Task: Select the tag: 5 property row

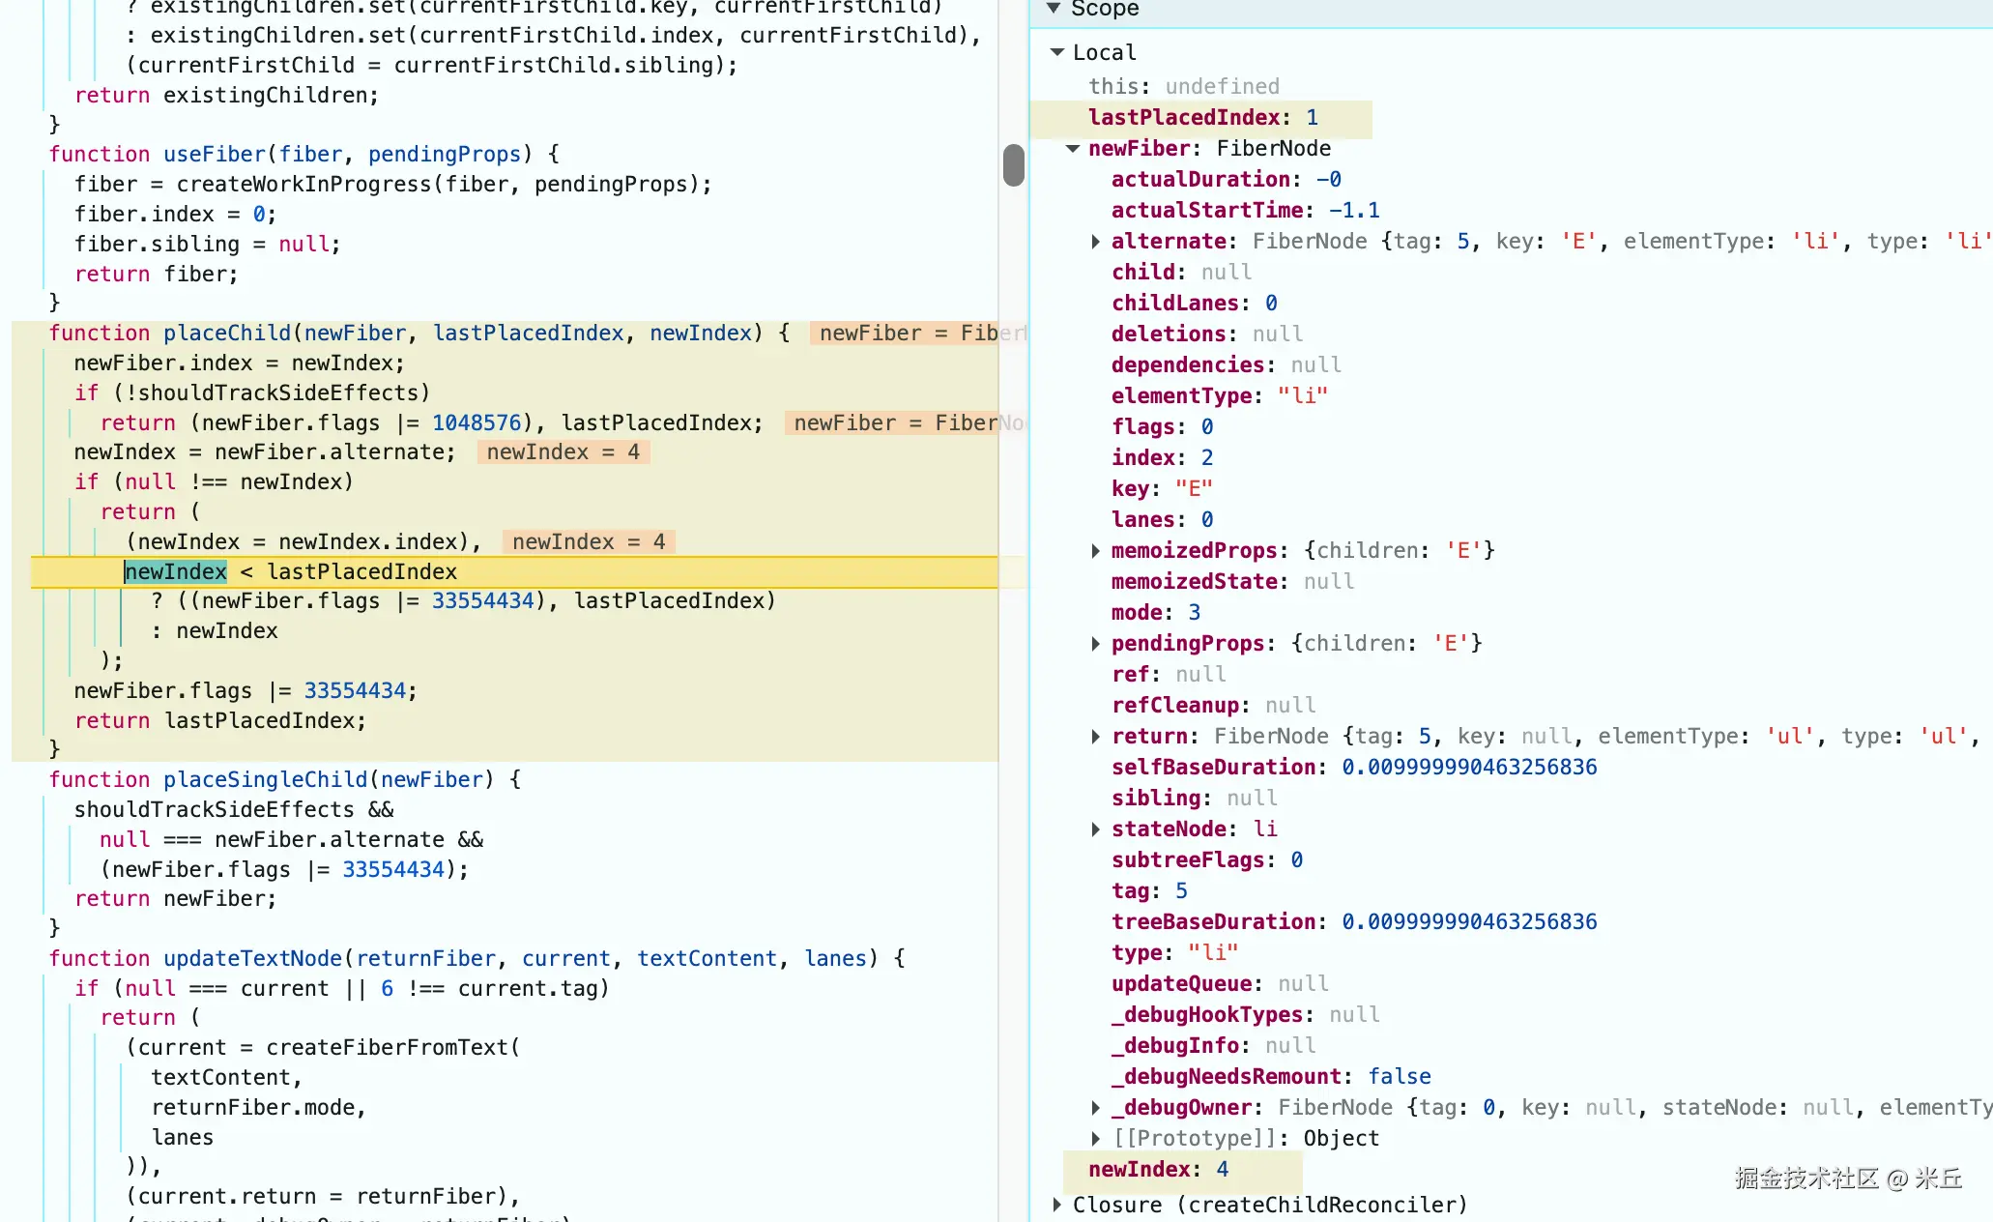Action: (x=1149, y=891)
